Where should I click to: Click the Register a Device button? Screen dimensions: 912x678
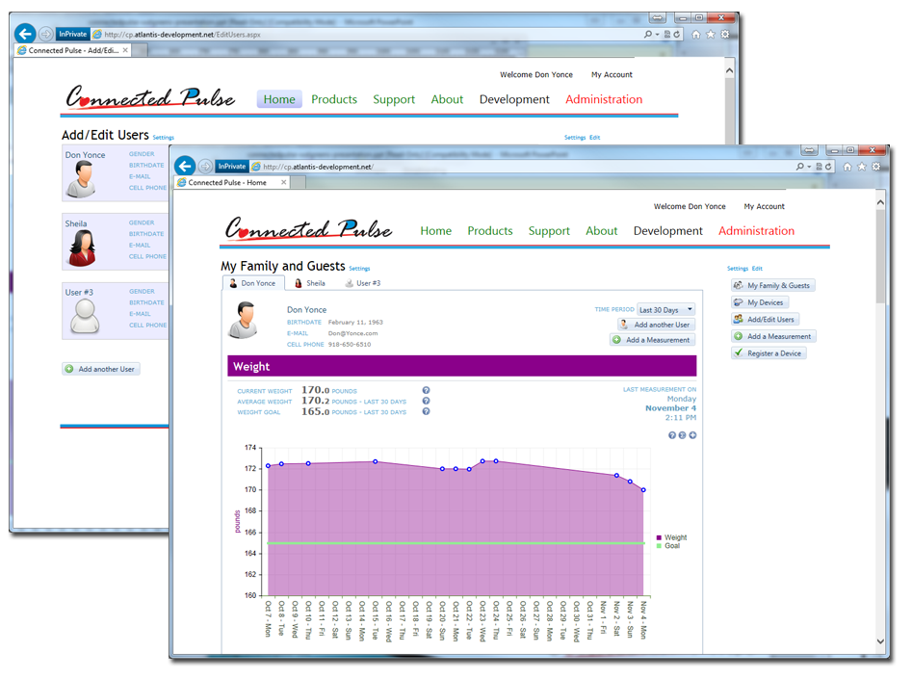click(769, 353)
